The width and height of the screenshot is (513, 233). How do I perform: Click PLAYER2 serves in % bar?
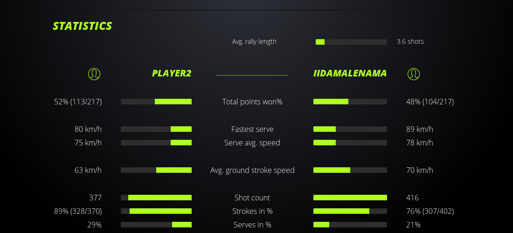[x=156, y=225]
